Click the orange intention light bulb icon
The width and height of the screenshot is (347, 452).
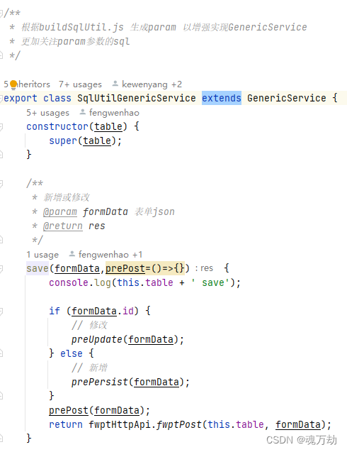coord(13,84)
